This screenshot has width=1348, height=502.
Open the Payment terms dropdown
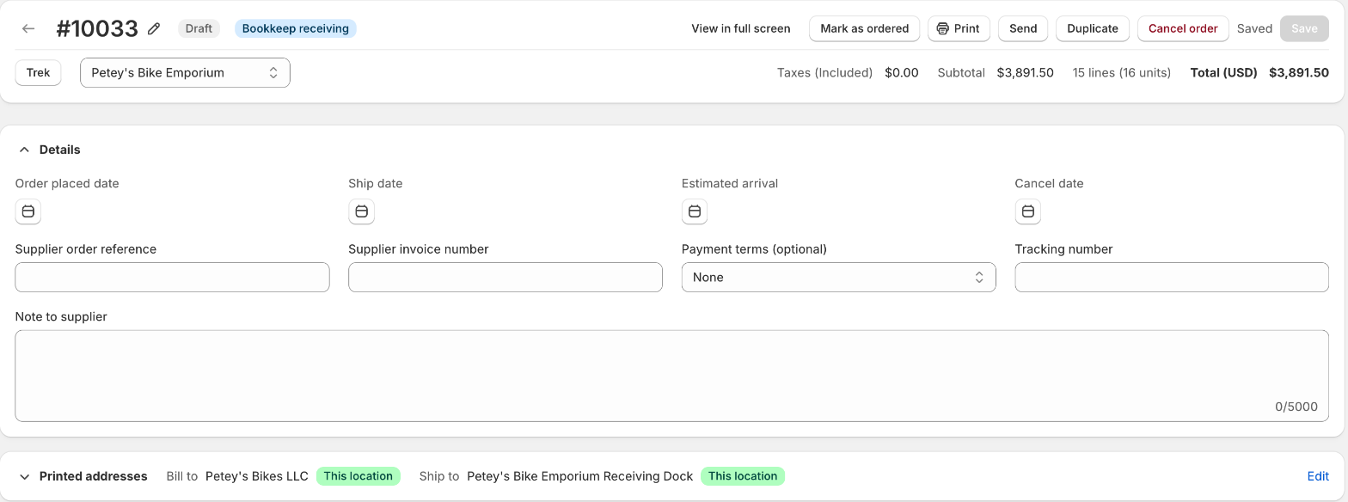click(838, 278)
